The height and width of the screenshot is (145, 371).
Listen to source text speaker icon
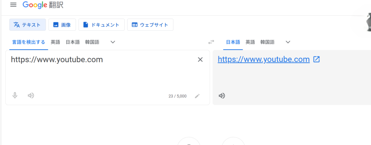point(31,96)
